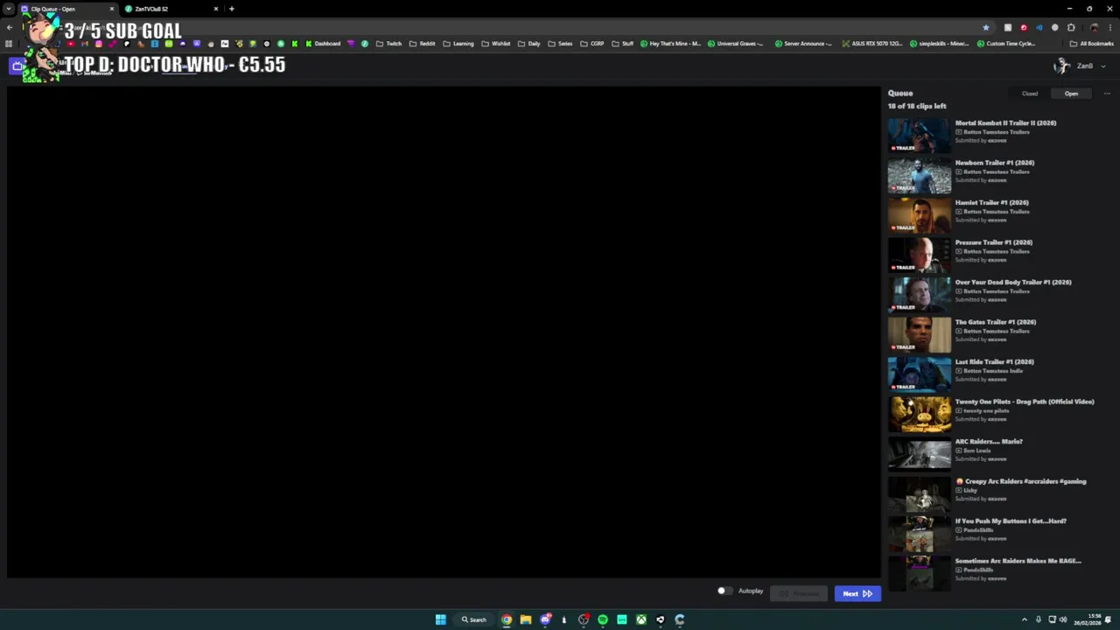
Task: Open Pressure Trailer #1 (2026) clip title
Action: [x=993, y=242]
